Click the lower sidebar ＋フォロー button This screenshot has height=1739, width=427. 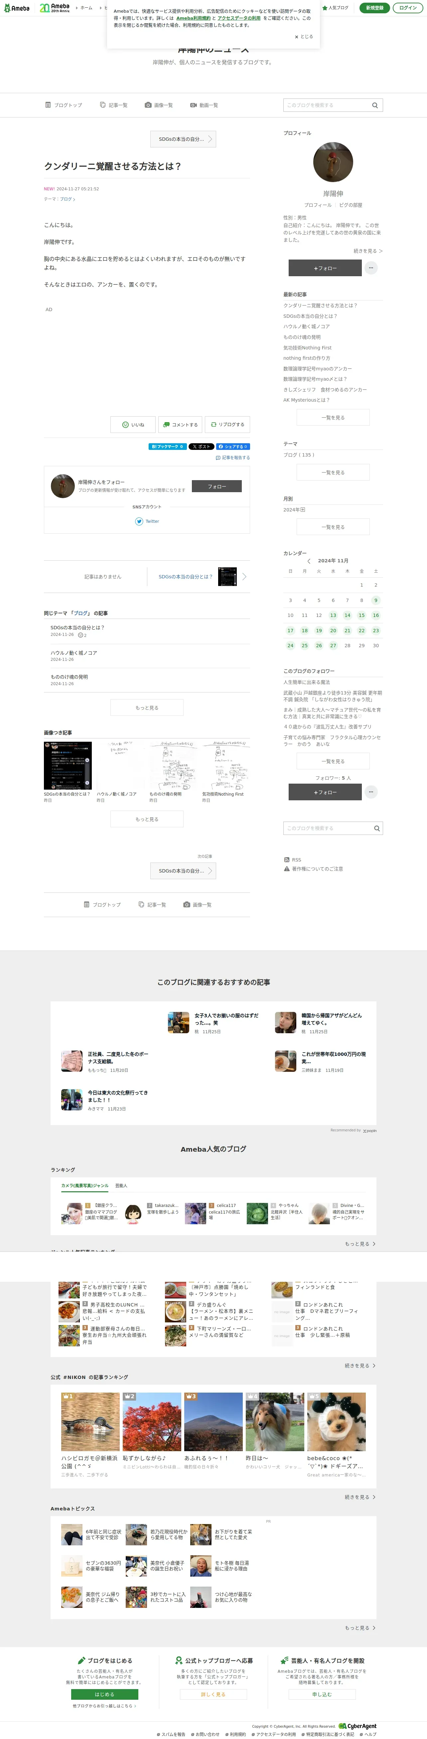click(325, 793)
